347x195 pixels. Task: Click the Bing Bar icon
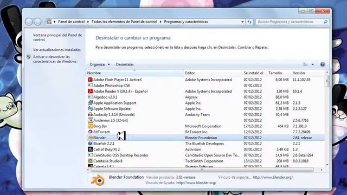pyautogui.click(x=90, y=126)
